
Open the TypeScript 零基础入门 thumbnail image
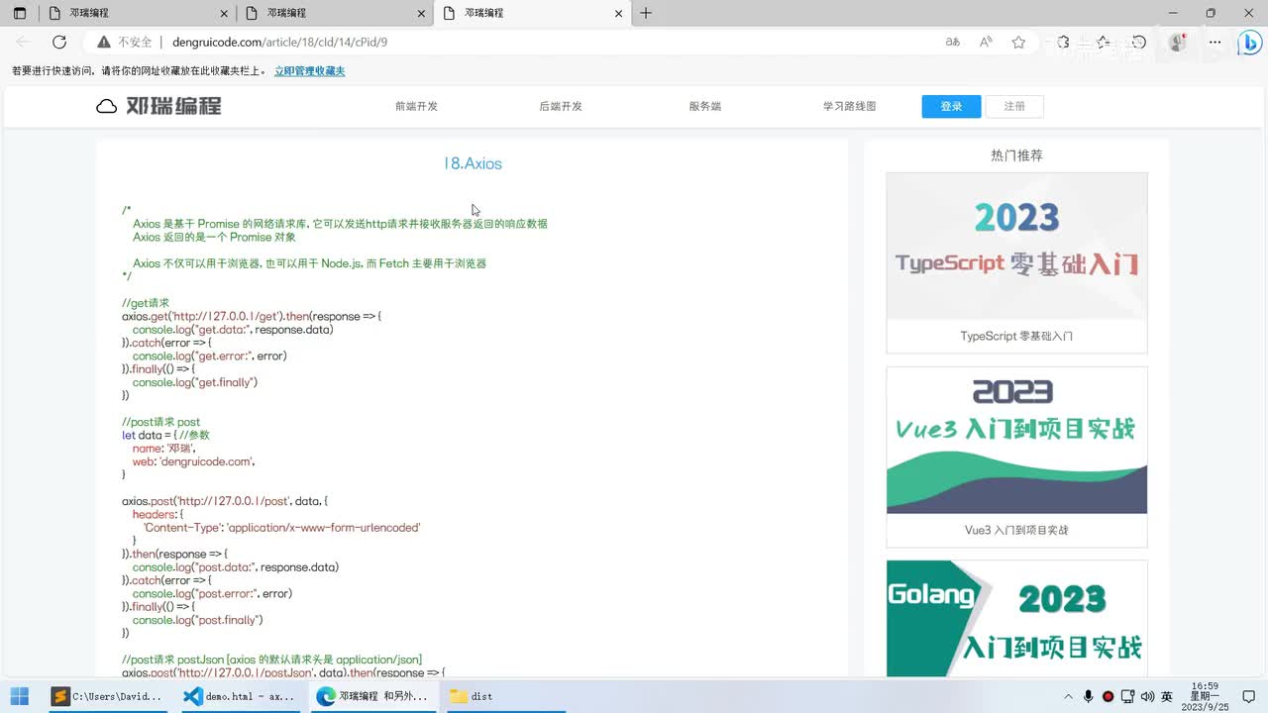(x=1016, y=247)
